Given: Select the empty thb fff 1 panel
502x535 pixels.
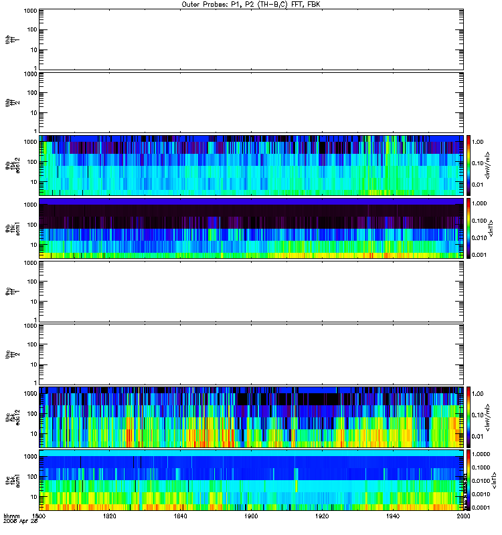Looking at the screenshot, I should point(251,39).
